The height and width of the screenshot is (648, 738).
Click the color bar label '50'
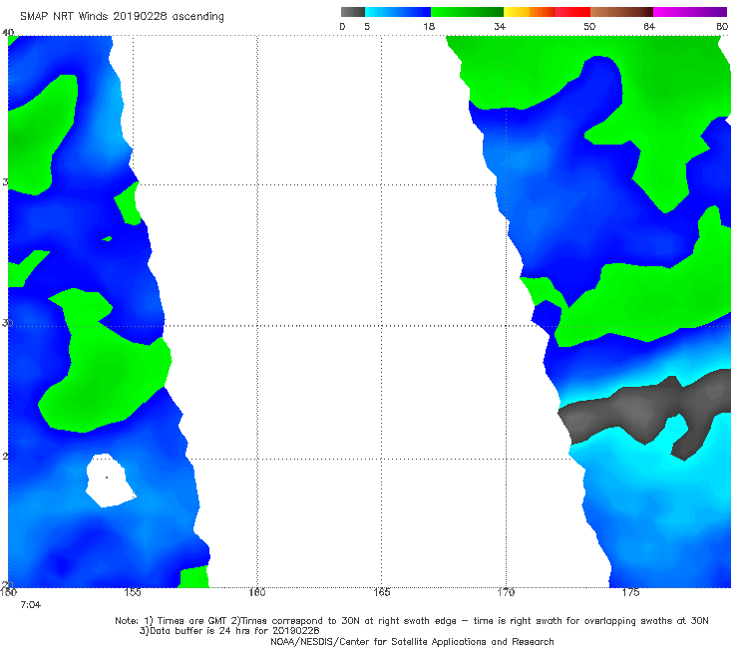pyautogui.click(x=589, y=27)
